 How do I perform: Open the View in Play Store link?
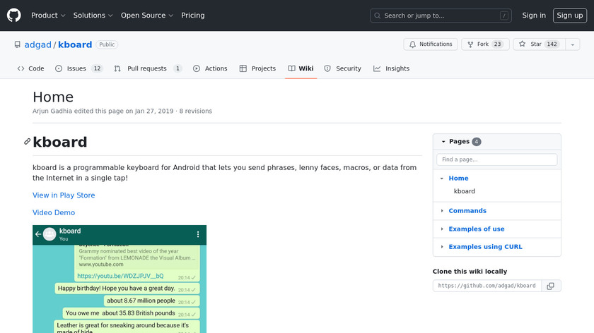[64, 195]
